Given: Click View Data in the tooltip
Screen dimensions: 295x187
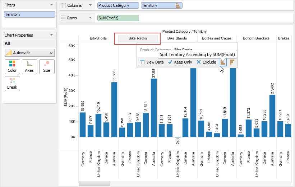Looking at the screenshot, I should click(152, 62).
